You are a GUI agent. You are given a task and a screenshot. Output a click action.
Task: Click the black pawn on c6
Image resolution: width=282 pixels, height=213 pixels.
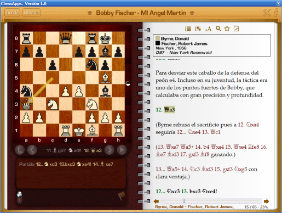(x=53, y=65)
